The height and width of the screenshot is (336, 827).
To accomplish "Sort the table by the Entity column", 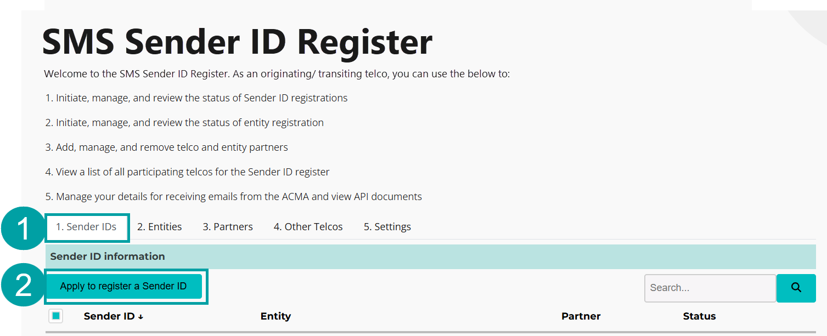I will coord(275,316).
